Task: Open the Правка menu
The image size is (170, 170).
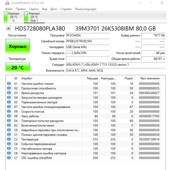Action: click(21, 9)
